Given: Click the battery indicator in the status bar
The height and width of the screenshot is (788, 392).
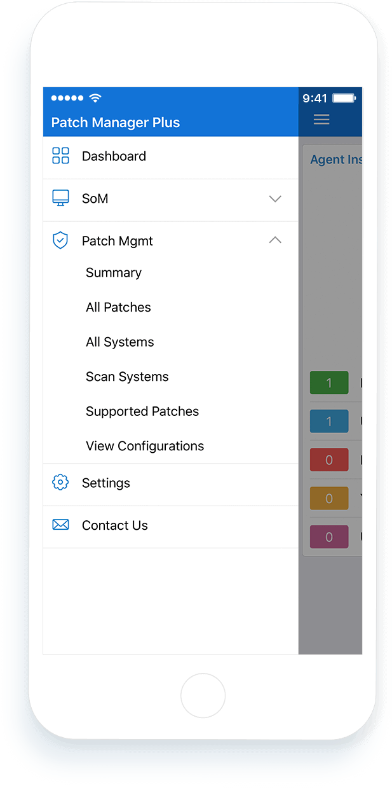Looking at the screenshot, I should (x=343, y=97).
